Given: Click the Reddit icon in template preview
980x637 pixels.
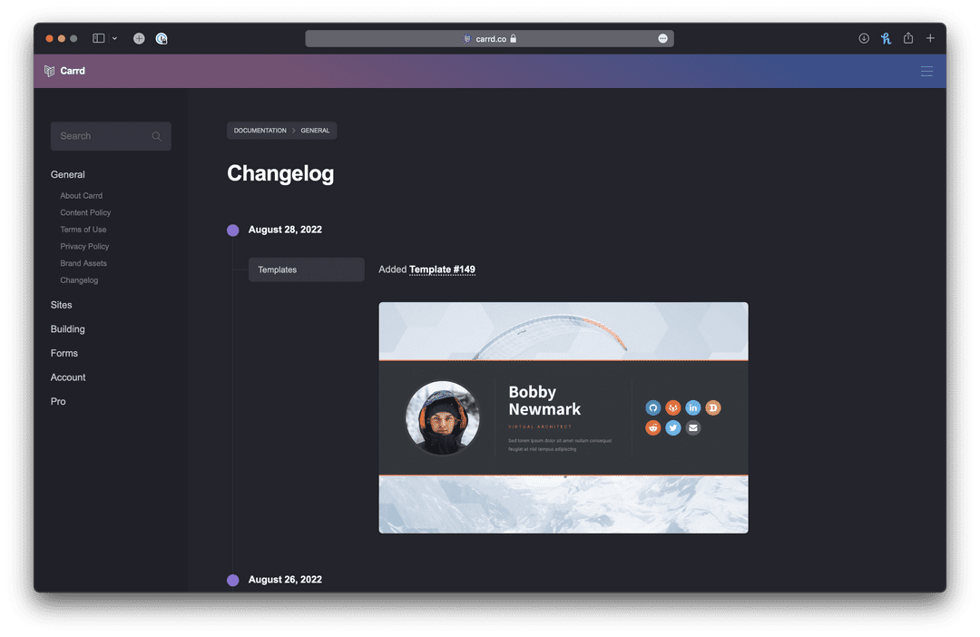Looking at the screenshot, I should pos(653,428).
